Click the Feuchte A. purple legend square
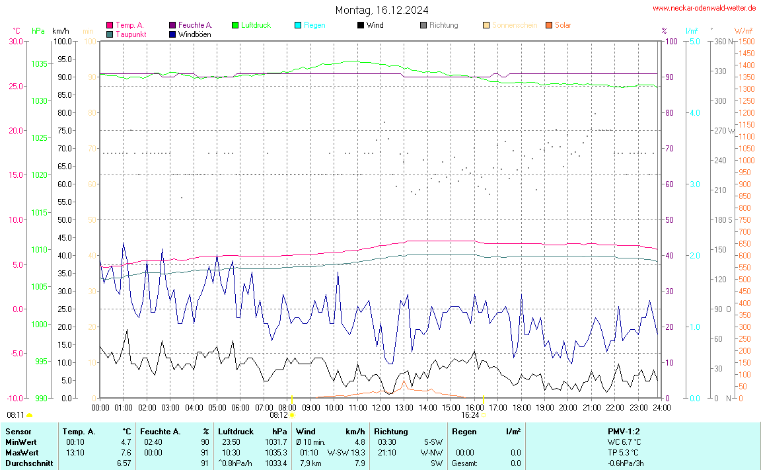 (172, 25)
